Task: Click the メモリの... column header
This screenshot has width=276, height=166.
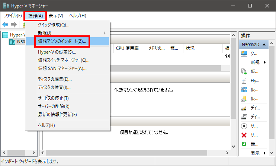Action: pyautogui.click(x=157, y=48)
